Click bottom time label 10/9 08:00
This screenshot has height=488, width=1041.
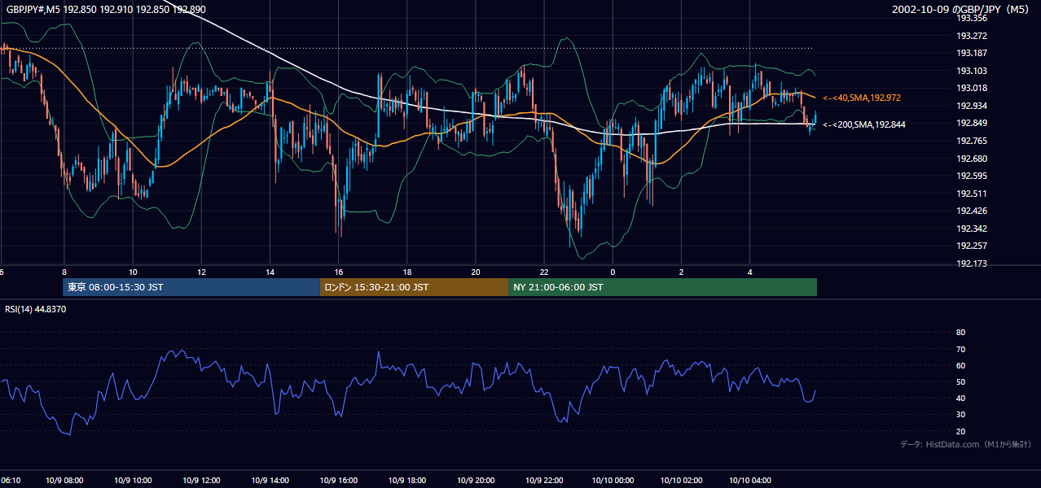click(x=66, y=481)
